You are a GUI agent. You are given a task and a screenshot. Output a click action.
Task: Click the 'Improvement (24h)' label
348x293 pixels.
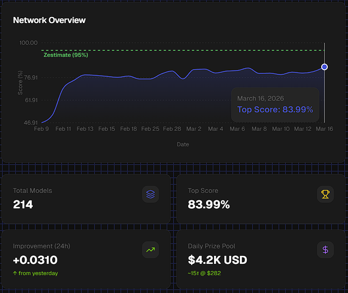pyautogui.click(x=41, y=246)
